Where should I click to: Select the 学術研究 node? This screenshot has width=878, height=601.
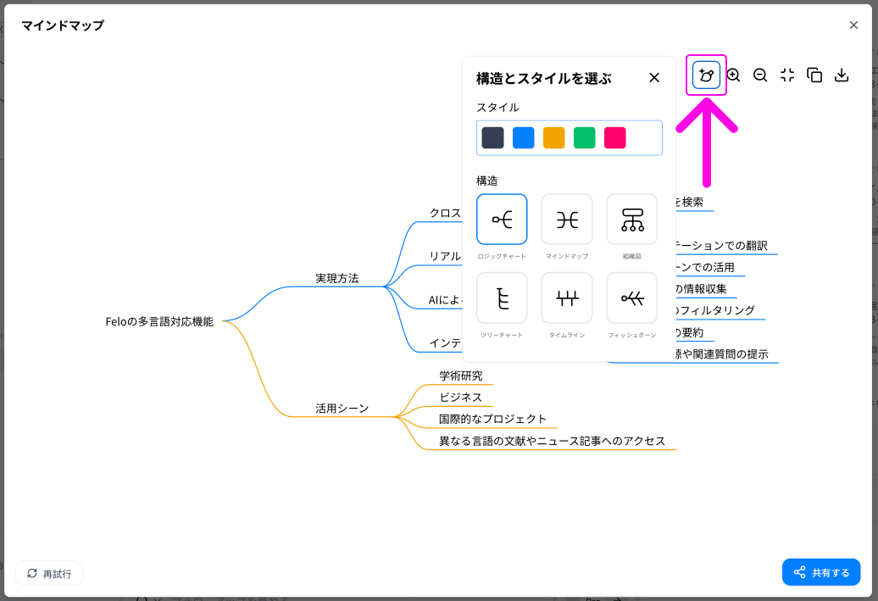(461, 376)
